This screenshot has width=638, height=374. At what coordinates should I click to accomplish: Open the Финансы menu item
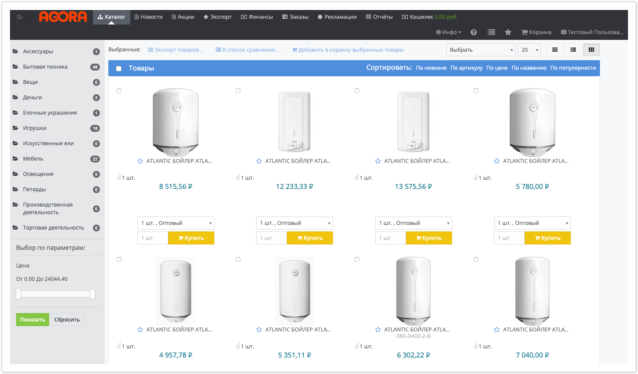[257, 17]
